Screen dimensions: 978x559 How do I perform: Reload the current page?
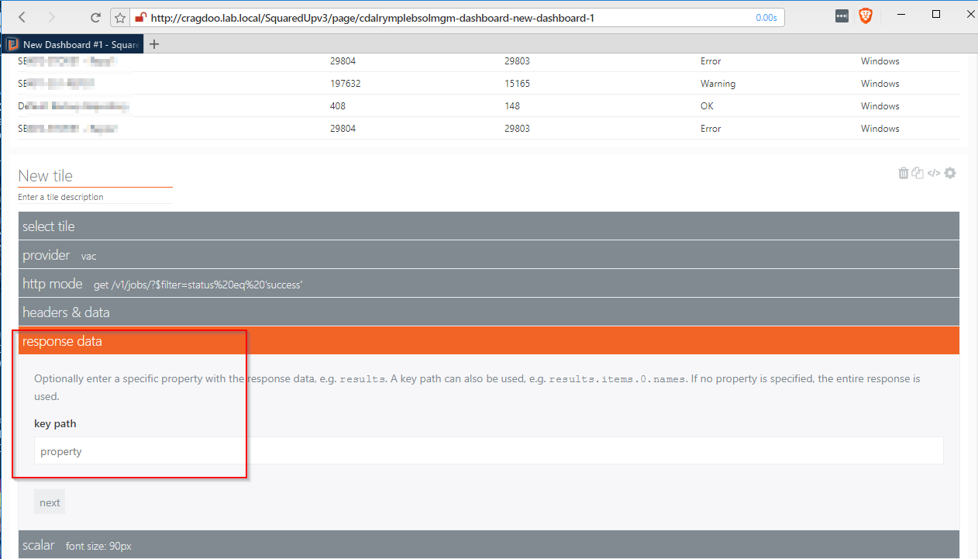click(x=95, y=17)
